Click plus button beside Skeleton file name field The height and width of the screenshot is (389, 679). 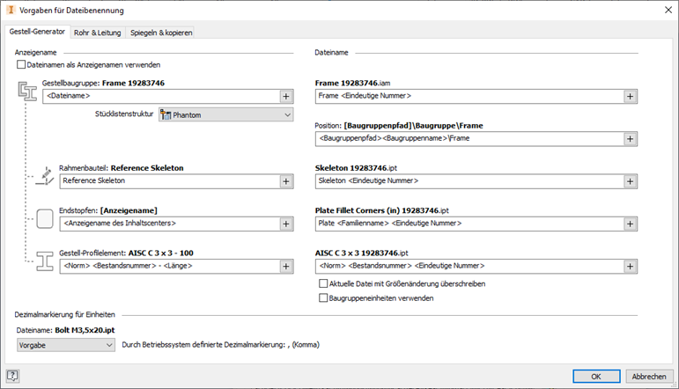click(x=631, y=180)
